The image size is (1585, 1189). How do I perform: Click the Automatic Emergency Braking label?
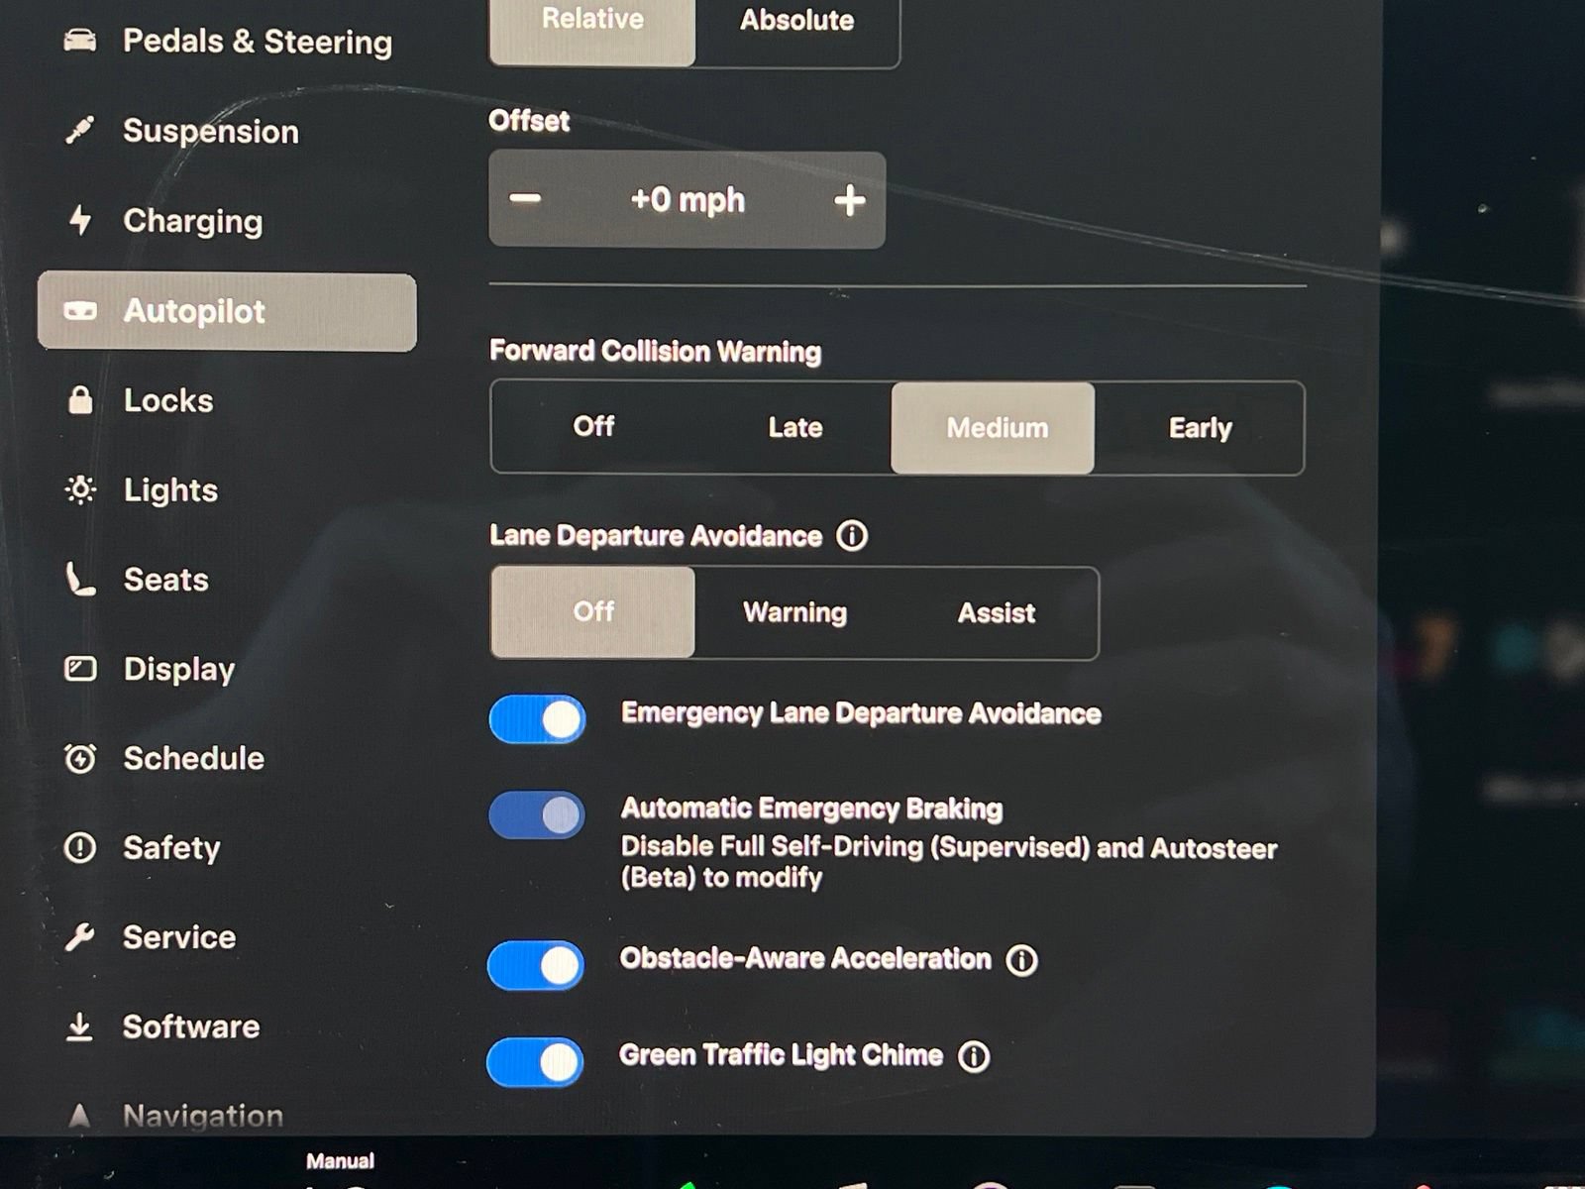click(811, 809)
